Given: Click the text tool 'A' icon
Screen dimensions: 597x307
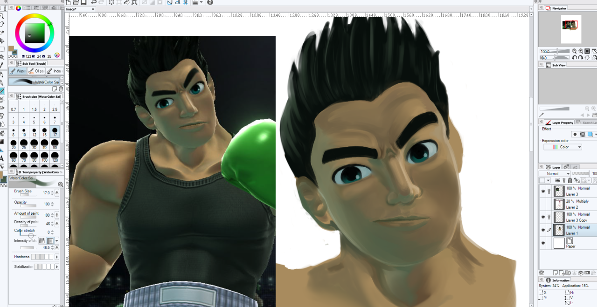Looking at the screenshot, I should click(x=2, y=158).
